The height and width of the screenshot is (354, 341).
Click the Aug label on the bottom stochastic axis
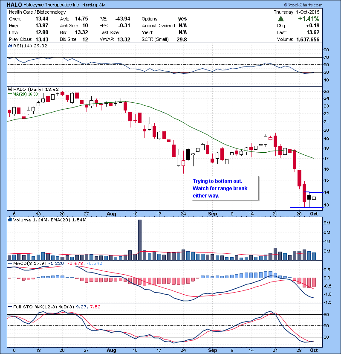tap(111, 350)
